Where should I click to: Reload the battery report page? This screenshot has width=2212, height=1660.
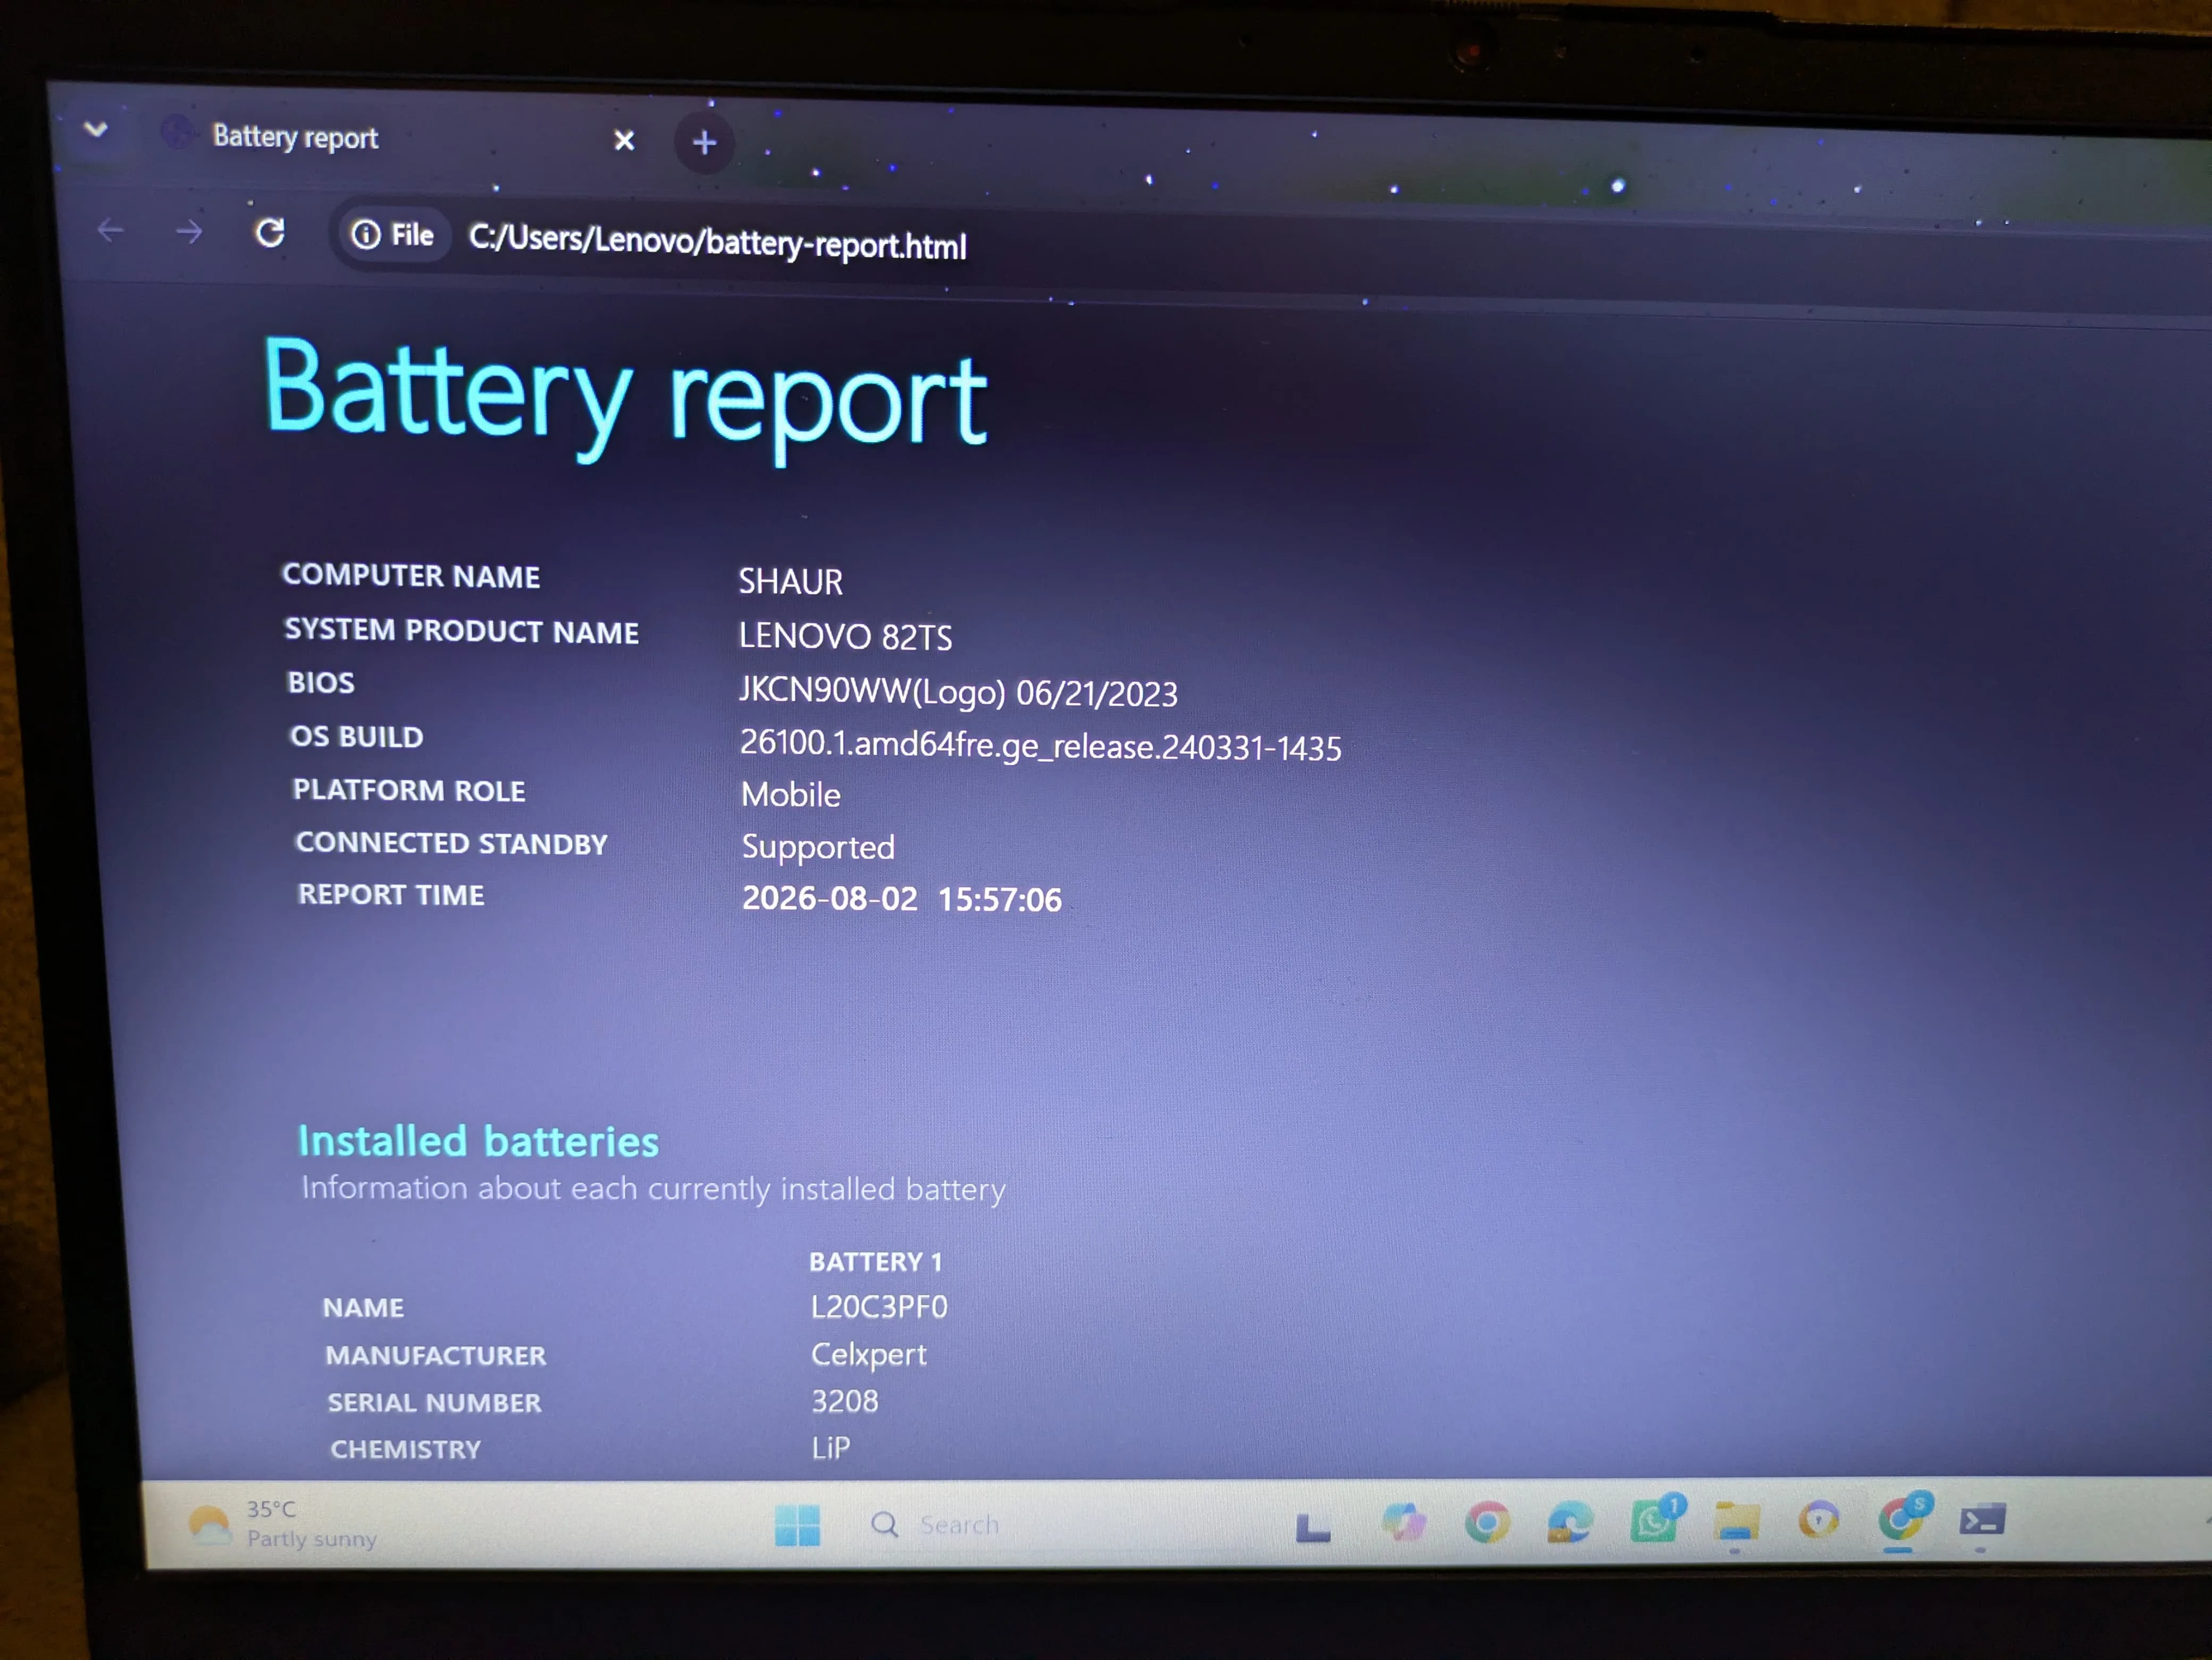(270, 233)
